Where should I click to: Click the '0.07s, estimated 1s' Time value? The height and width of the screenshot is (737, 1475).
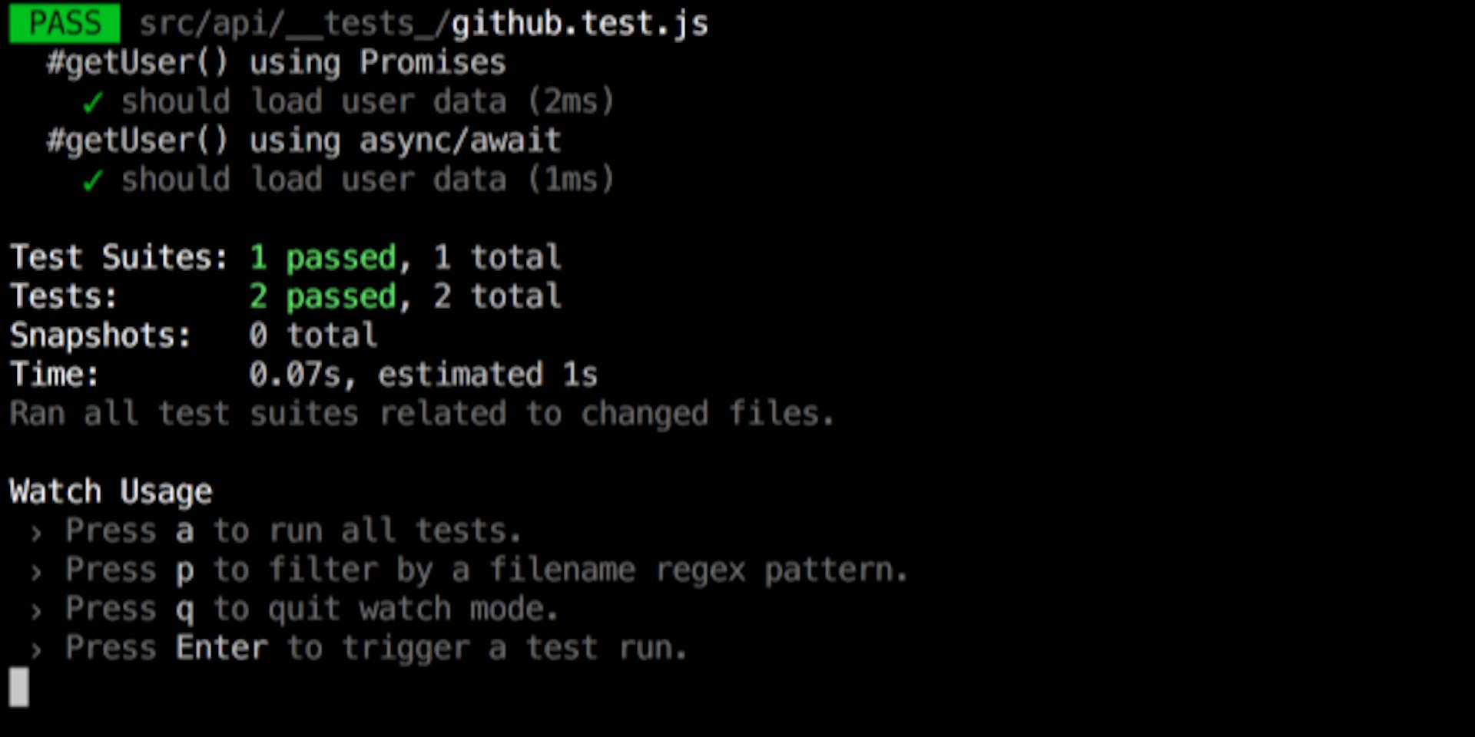(x=423, y=375)
